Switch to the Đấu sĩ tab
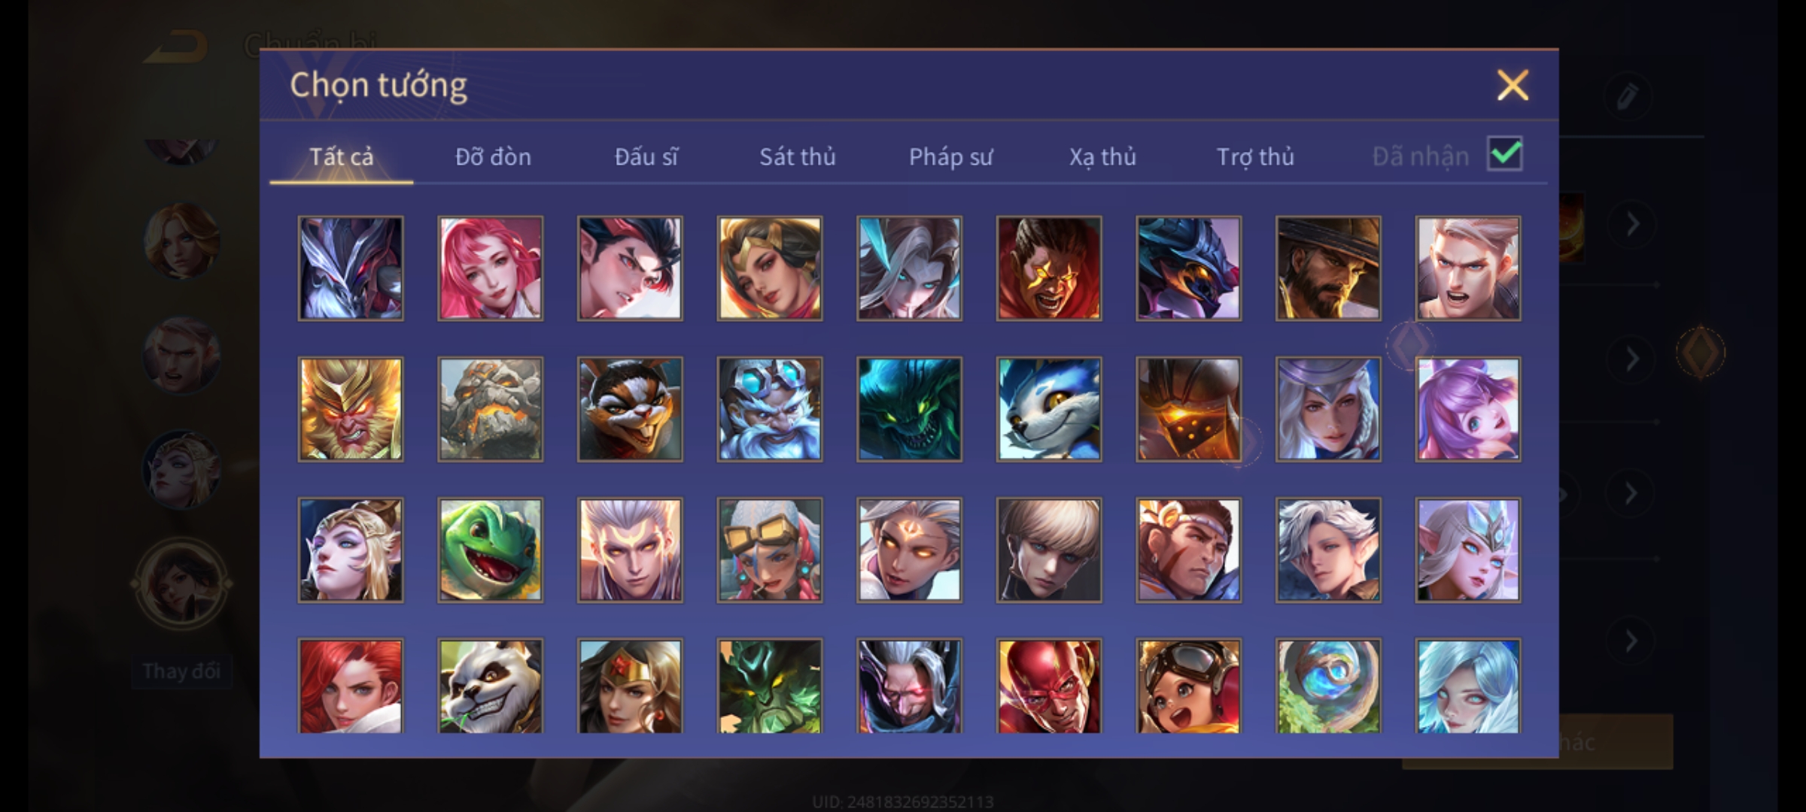 (x=646, y=156)
